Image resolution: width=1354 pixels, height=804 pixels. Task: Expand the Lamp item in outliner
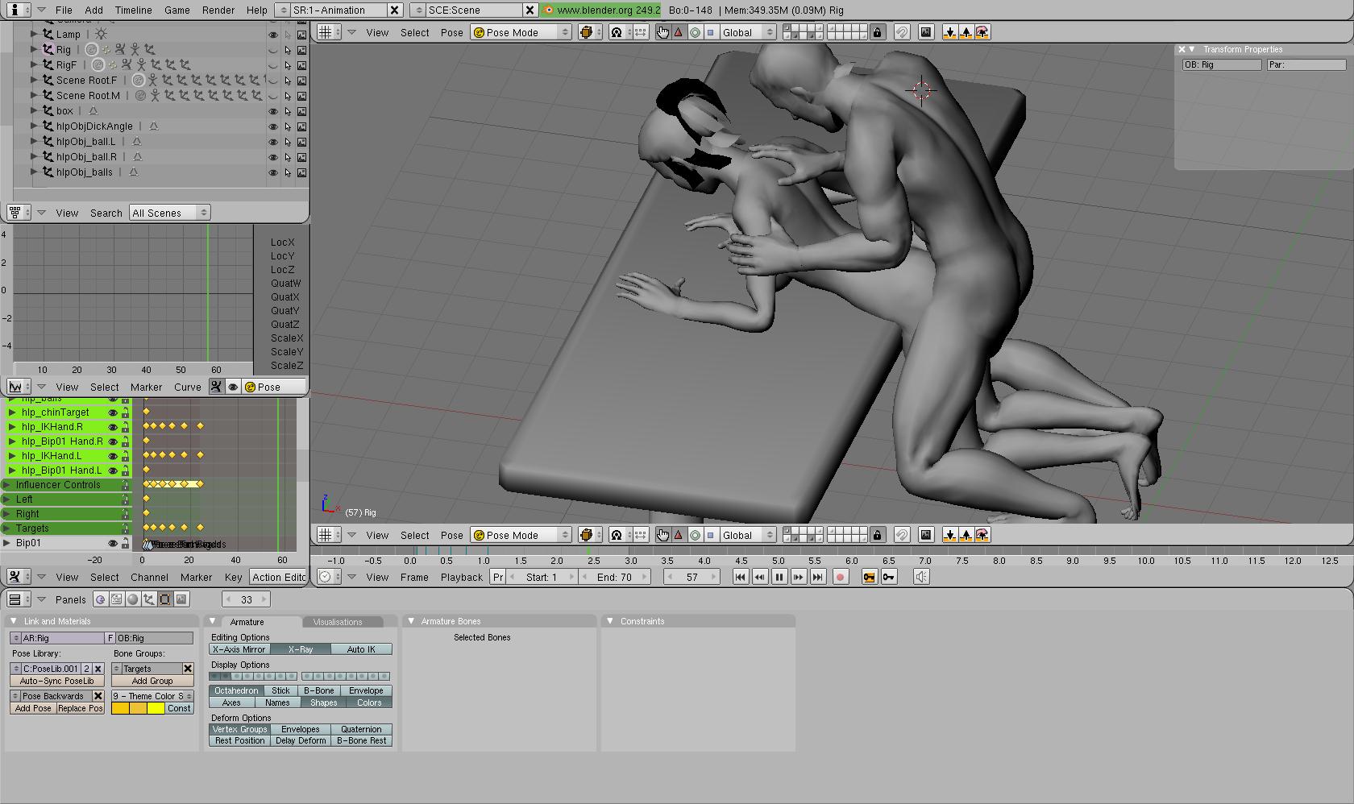coord(34,35)
